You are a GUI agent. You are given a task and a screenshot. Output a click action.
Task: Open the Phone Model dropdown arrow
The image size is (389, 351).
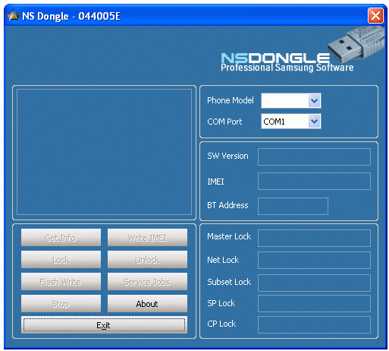click(314, 101)
